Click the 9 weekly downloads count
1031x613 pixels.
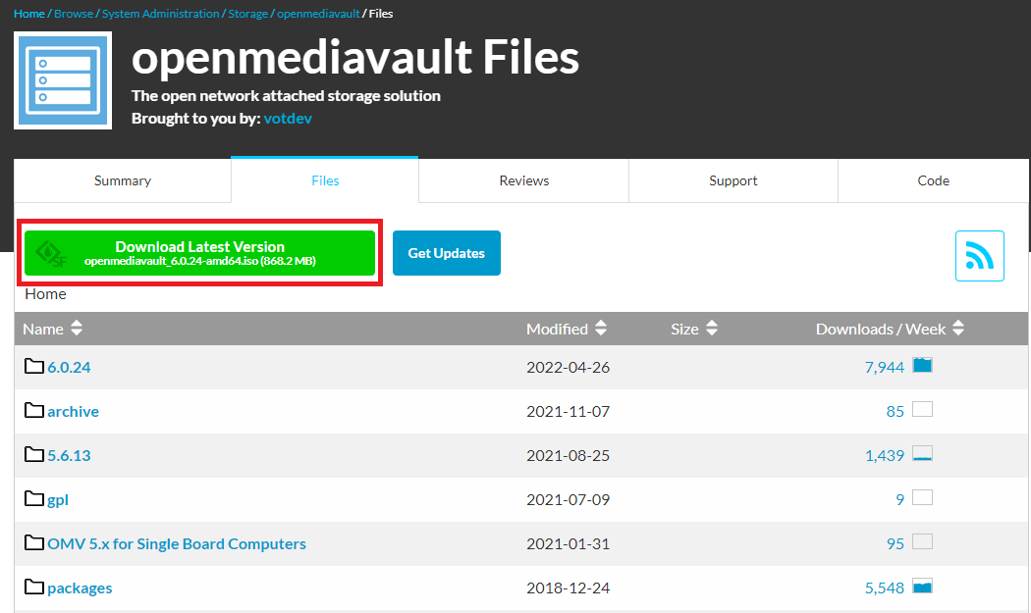point(900,499)
